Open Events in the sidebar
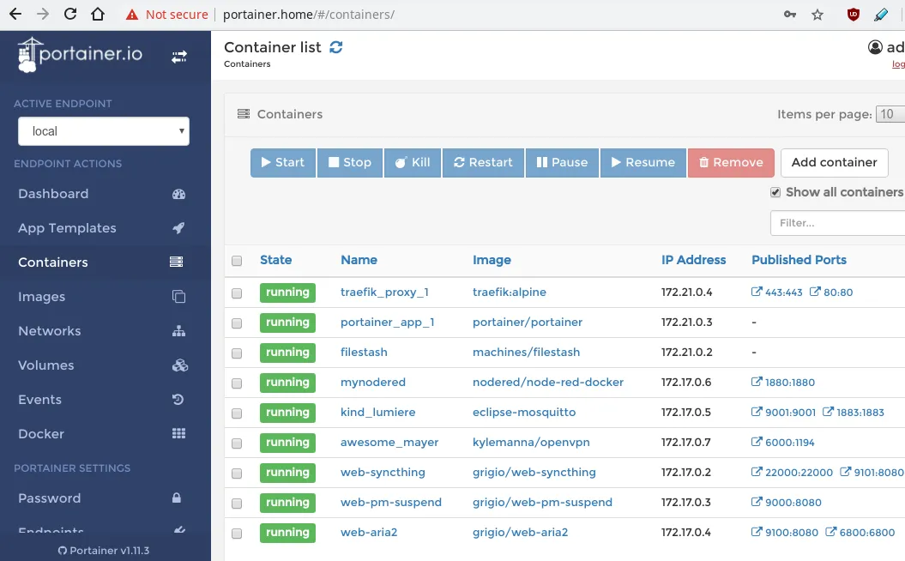Screen dimensions: 905x561 coord(39,400)
